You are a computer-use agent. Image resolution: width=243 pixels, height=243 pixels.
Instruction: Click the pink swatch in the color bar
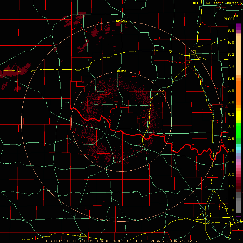[238, 164]
